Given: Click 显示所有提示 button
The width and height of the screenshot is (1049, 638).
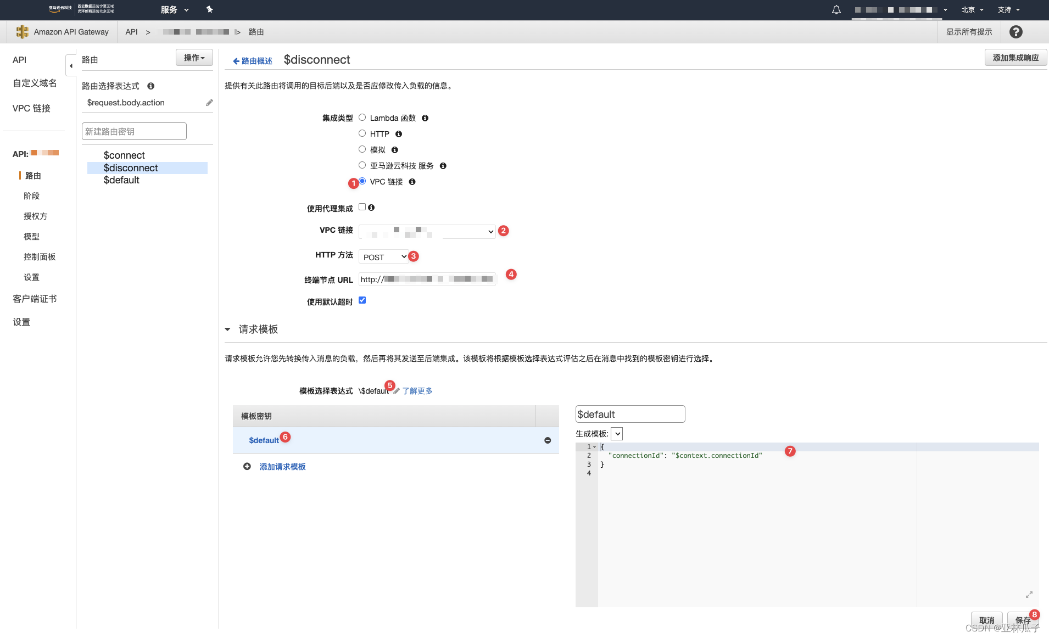Looking at the screenshot, I should pos(969,32).
